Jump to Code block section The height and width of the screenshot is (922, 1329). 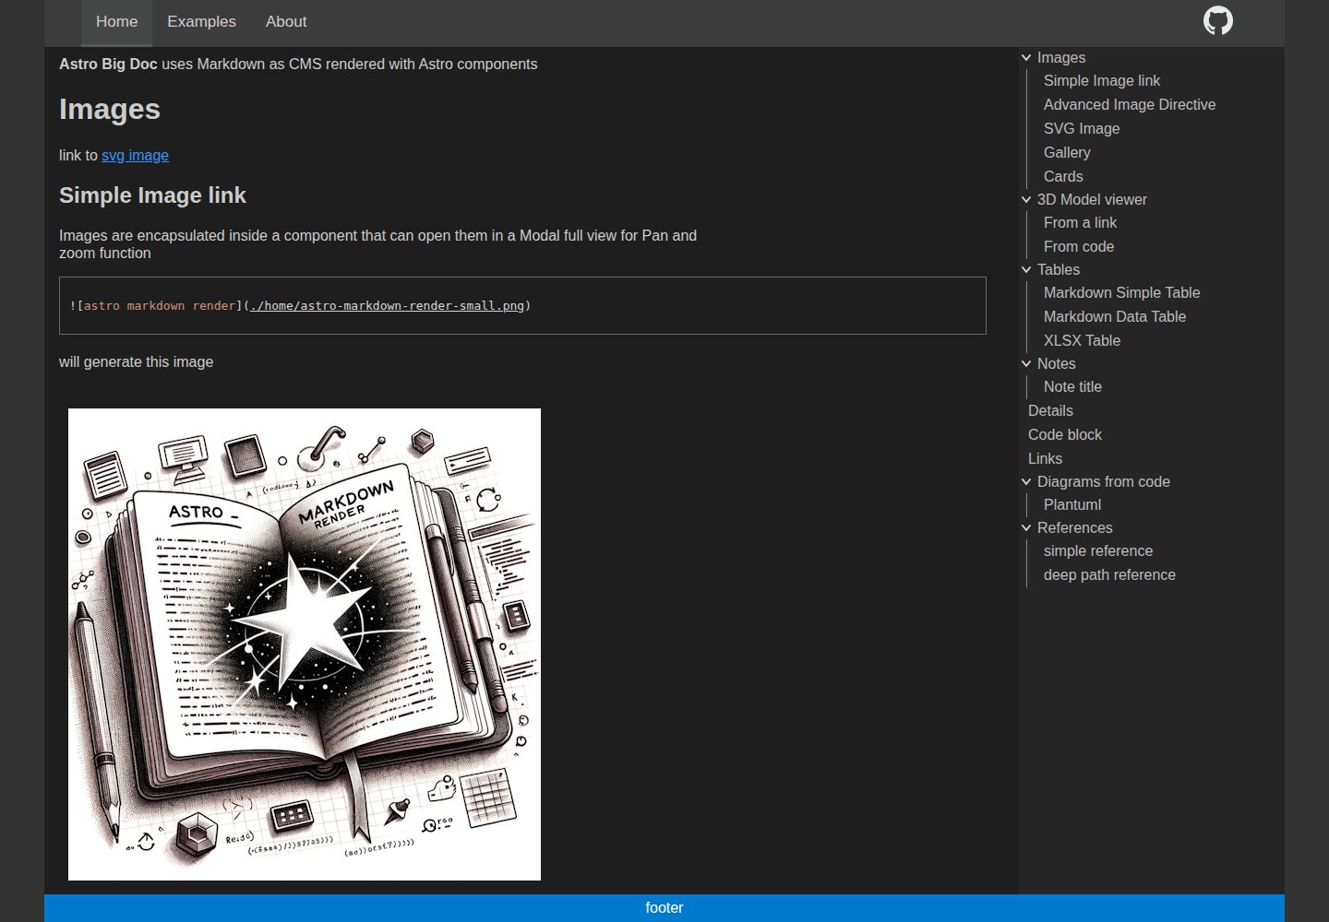(1065, 435)
